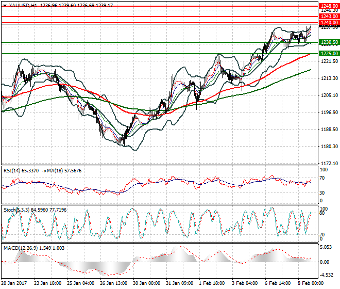This screenshot has width=340, height=289.
Task: Select the 1243.00 red price label
Action: pyautogui.click(x=329, y=17)
